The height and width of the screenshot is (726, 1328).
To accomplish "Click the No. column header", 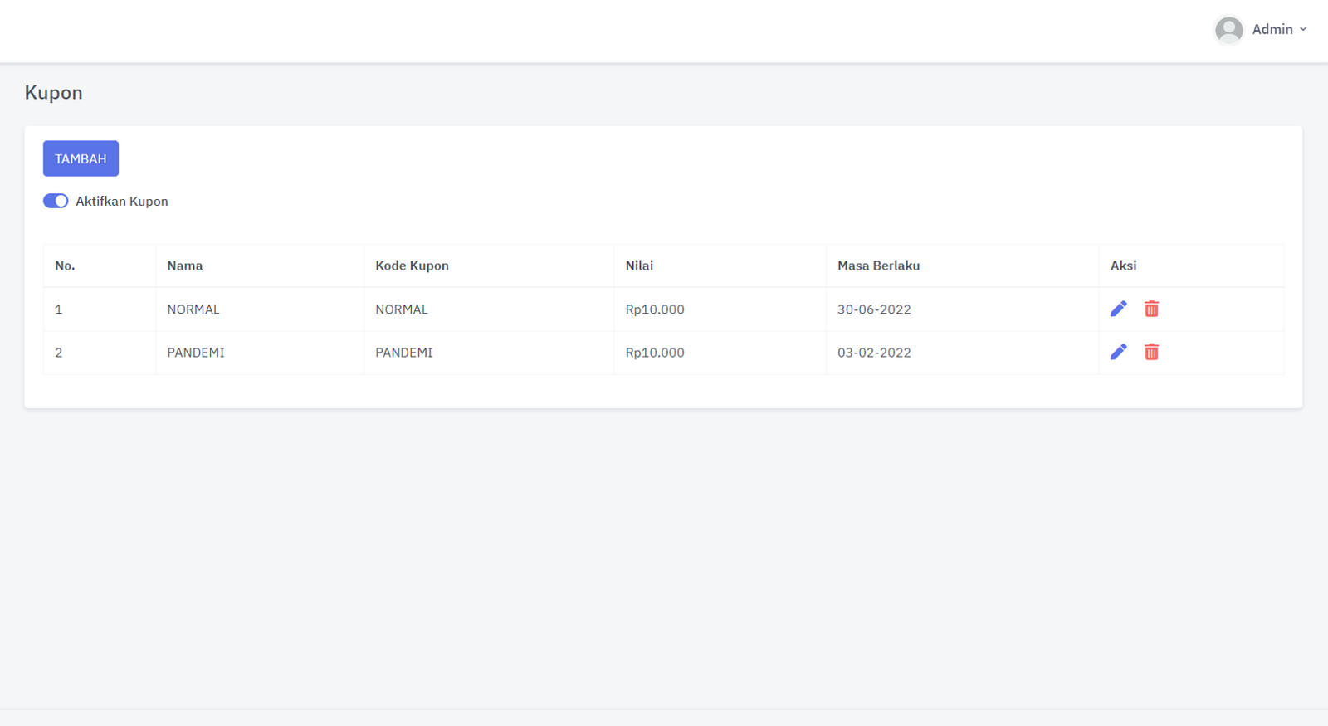I will 65,266.
